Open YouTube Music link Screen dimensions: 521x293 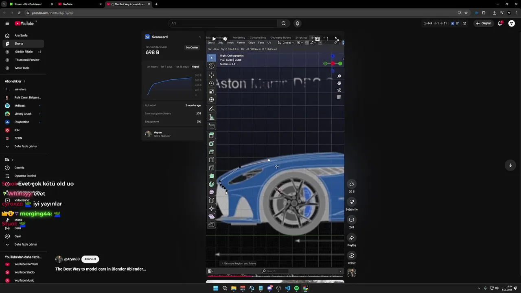pos(23,280)
